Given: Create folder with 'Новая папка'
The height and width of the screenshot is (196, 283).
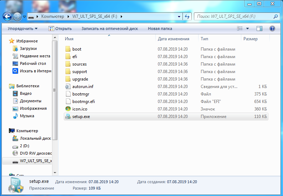Looking at the screenshot, I should click(x=160, y=29).
